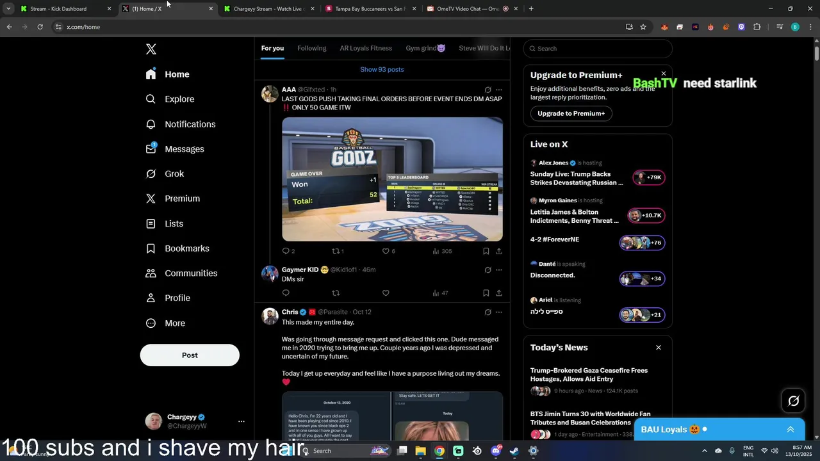Open the browser extensions puzzle icon

(x=757, y=27)
